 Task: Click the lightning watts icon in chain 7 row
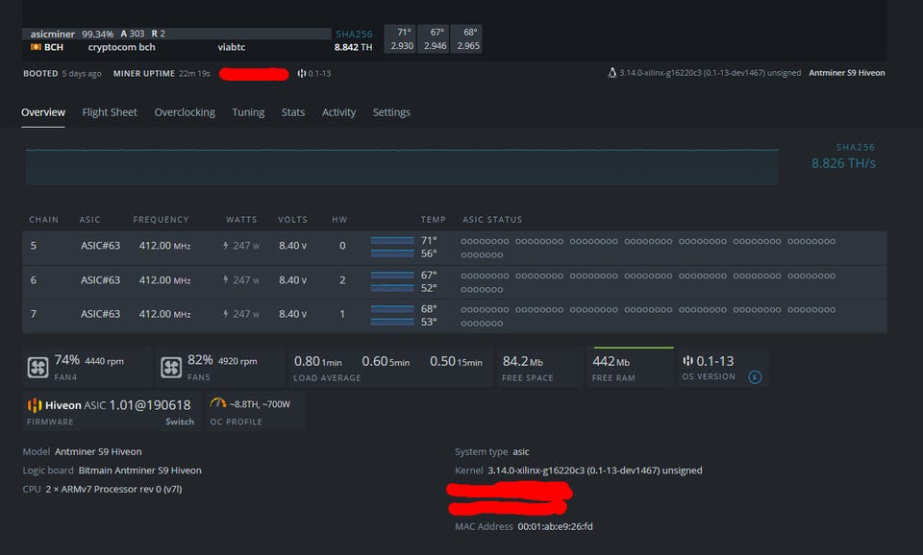(225, 315)
